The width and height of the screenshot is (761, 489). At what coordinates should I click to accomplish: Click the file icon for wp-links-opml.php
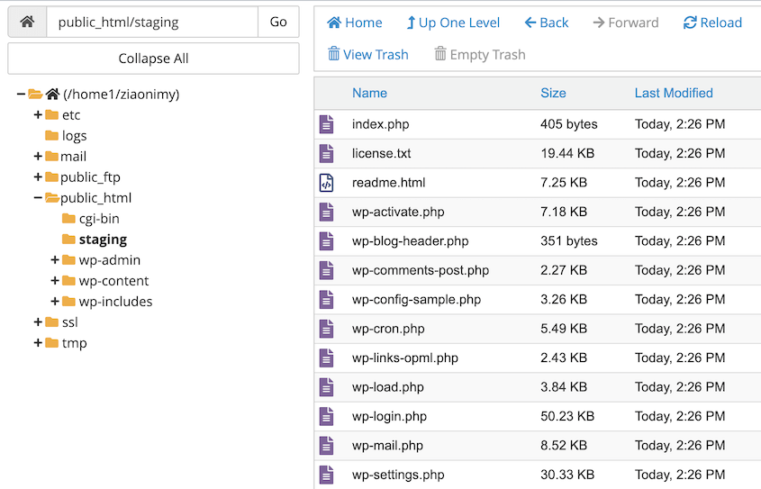pyautogui.click(x=327, y=358)
